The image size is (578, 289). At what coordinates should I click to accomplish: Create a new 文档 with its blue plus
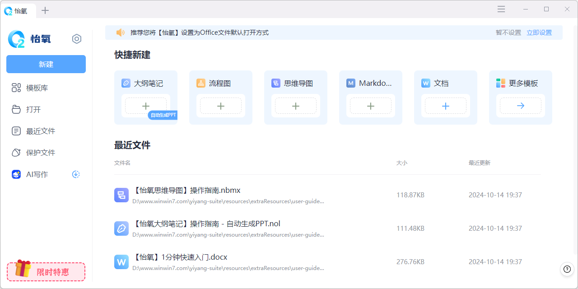pyautogui.click(x=446, y=106)
